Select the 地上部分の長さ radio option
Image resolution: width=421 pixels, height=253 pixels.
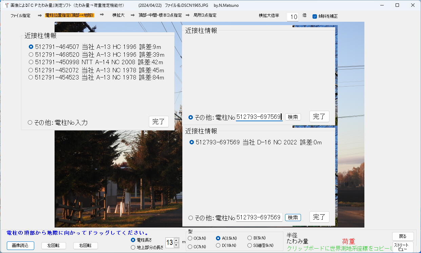click(133, 248)
